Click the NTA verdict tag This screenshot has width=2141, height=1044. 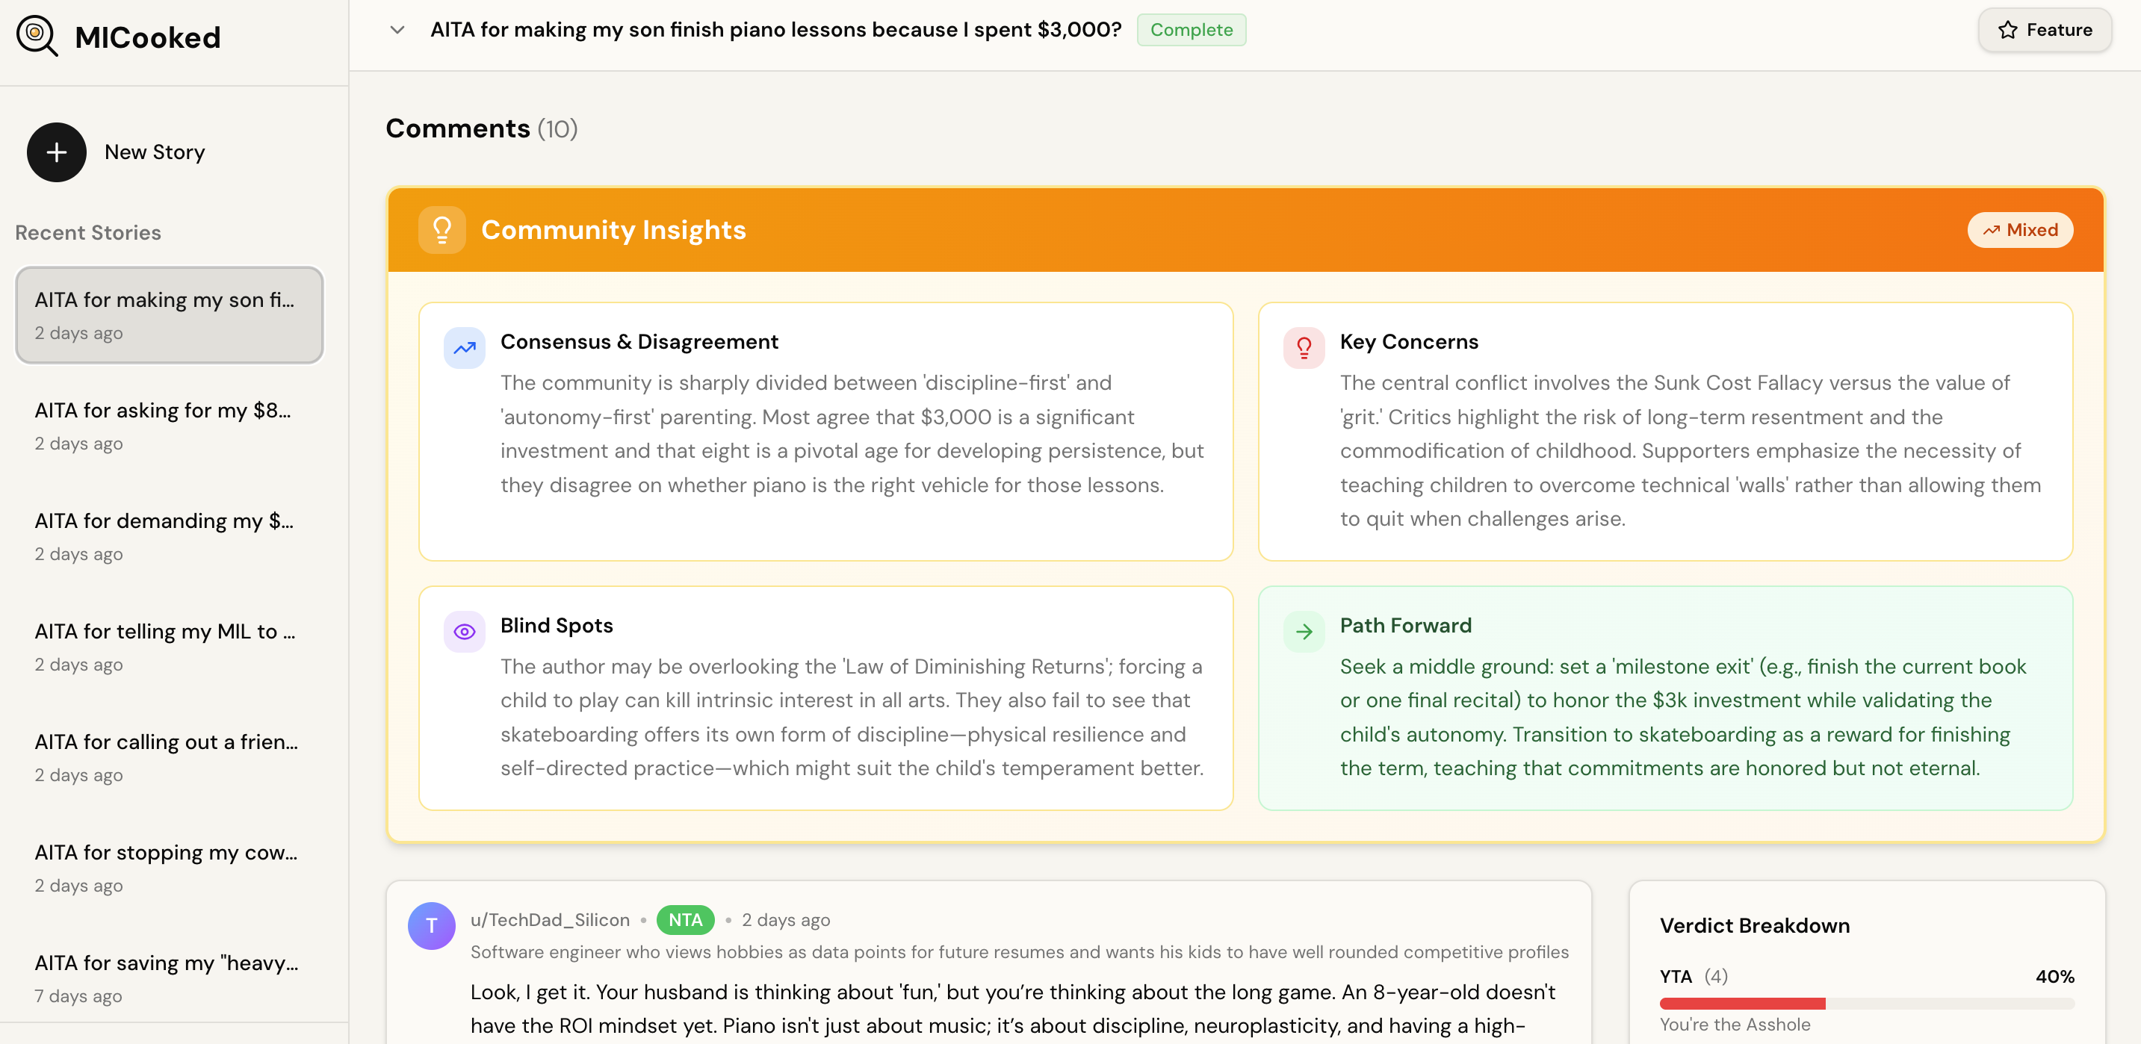[685, 919]
